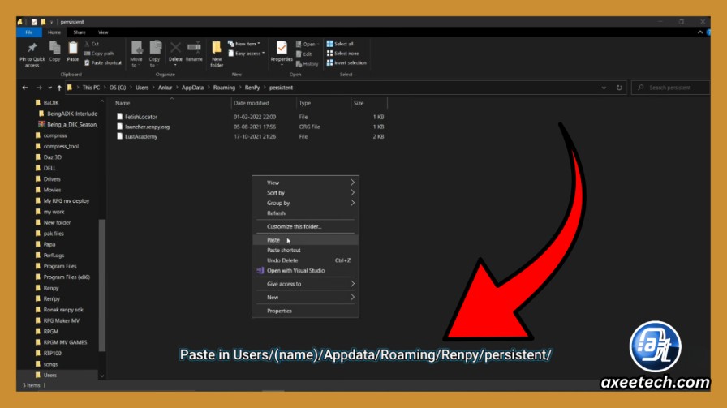Viewport: 727px width, 408px height.
Task: Select the launcher.renpy.org file icon
Action: (x=119, y=127)
